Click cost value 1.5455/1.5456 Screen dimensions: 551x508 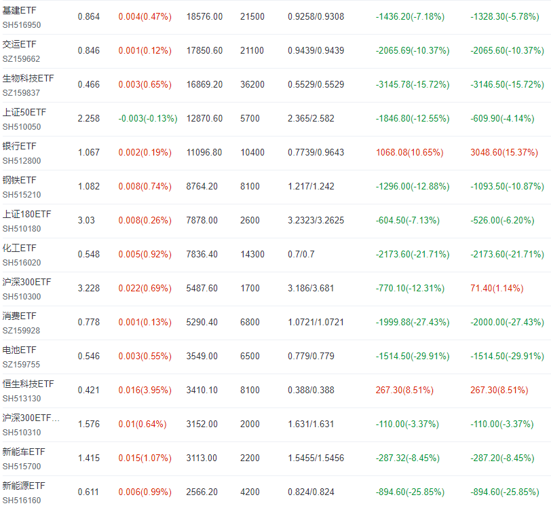pos(316,458)
